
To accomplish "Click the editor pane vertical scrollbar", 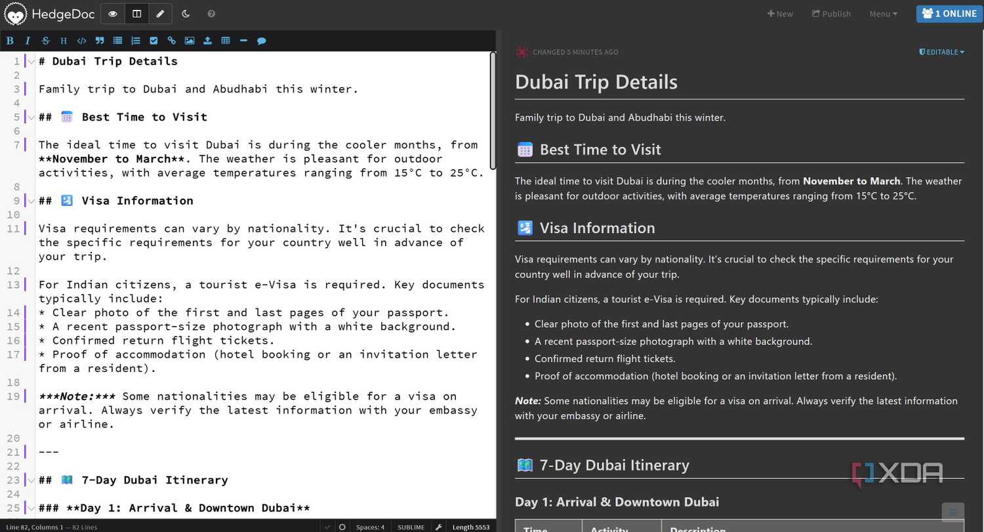I will point(493,110).
